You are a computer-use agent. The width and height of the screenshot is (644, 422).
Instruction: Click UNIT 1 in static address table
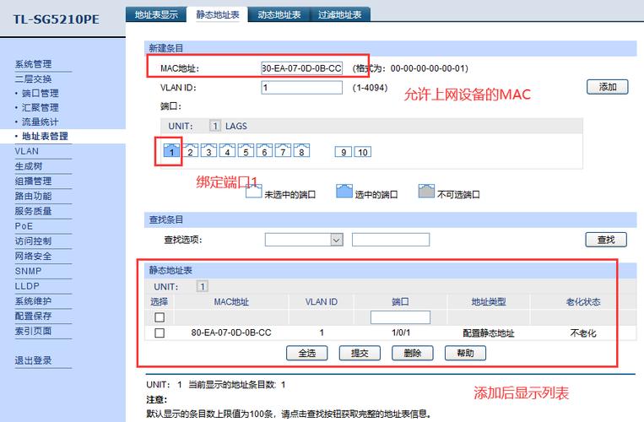pos(202,286)
